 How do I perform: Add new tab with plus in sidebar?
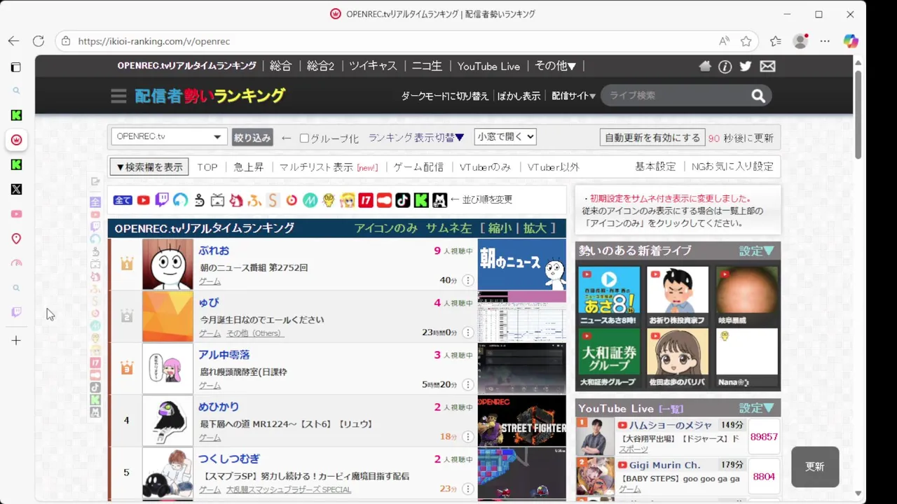(x=16, y=341)
